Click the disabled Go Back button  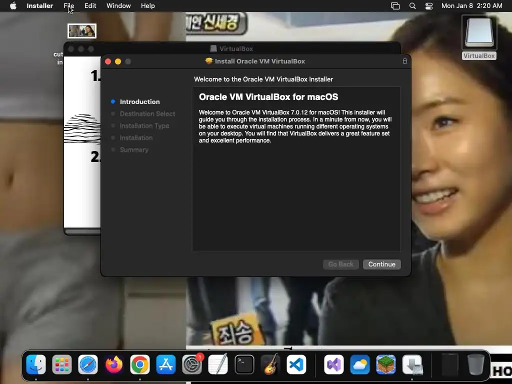click(341, 264)
